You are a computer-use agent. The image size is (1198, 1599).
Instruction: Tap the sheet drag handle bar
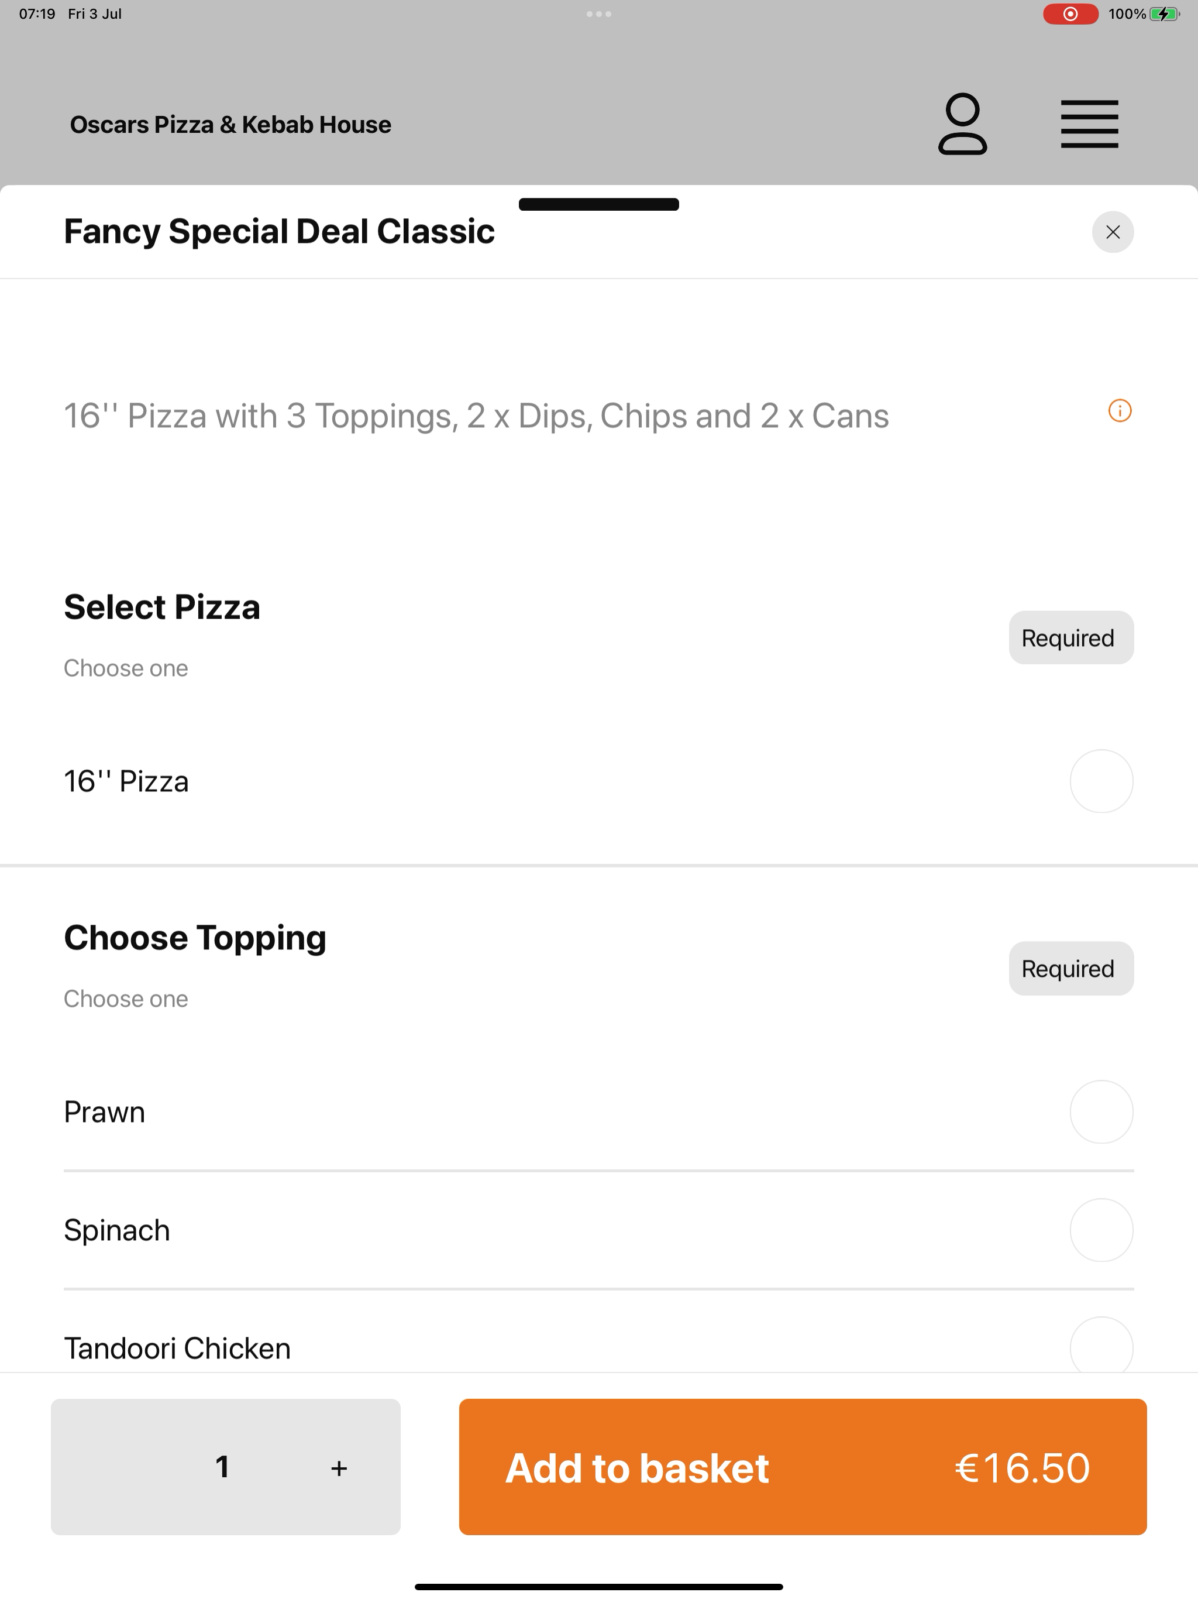[598, 205]
